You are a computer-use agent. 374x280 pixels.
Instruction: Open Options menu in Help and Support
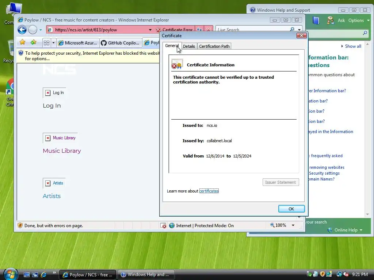[359, 20]
